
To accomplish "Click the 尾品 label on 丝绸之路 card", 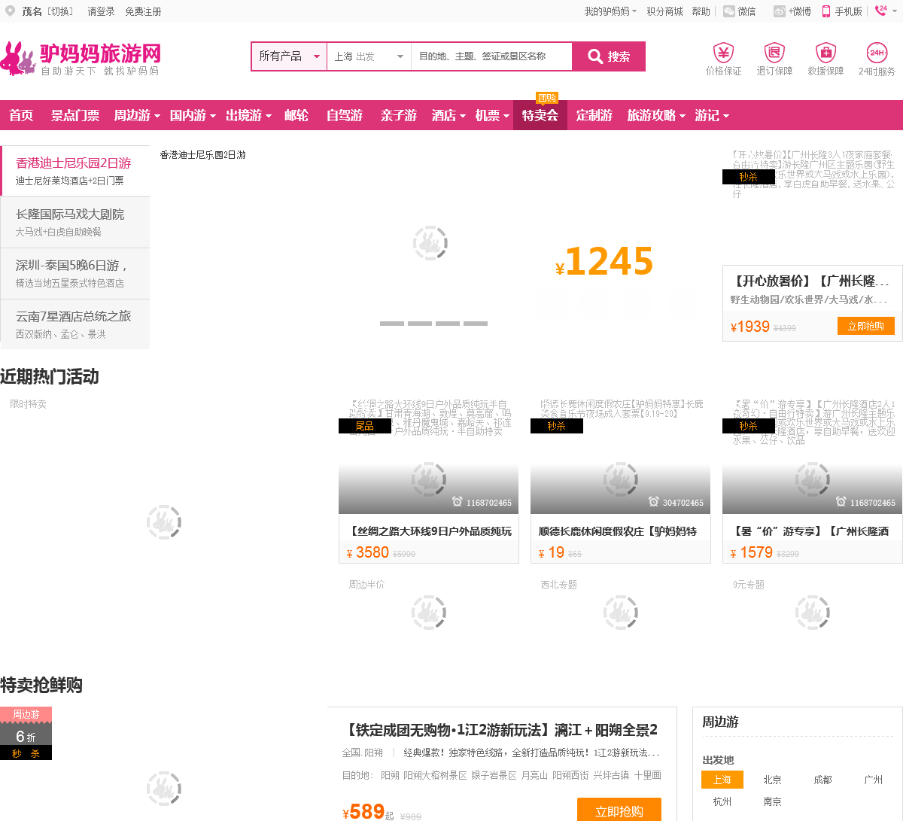I will pos(365,426).
